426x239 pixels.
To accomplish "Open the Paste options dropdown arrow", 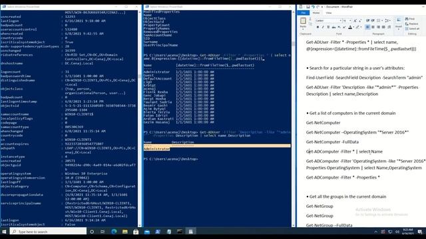I will 303,29.
